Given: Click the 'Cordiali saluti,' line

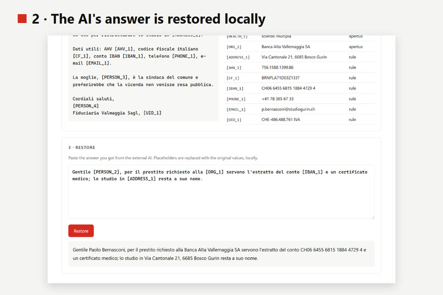Looking at the screenshot, I should [x=93, y=99].
